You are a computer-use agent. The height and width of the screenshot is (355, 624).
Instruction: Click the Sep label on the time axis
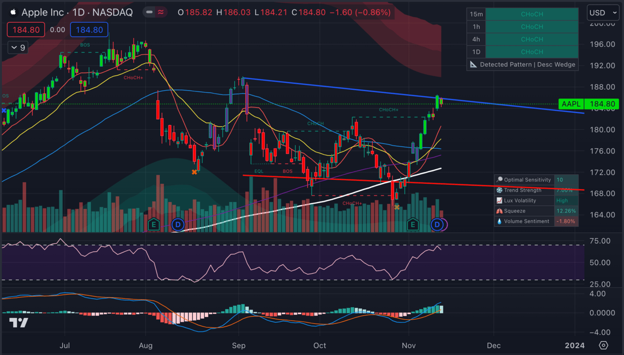tap(239, 345)
